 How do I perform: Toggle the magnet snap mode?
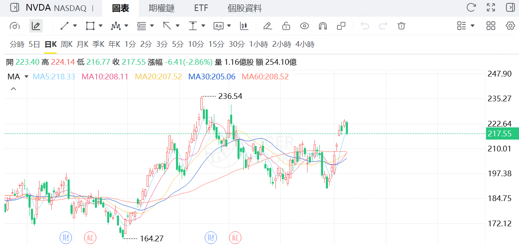click(323, 26)
